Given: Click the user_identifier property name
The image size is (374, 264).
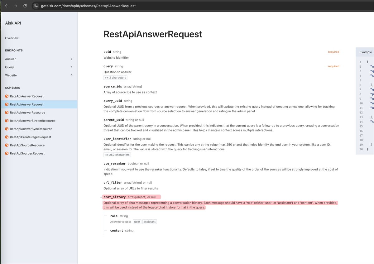Looking at the screenshot, I should click(117, 139).
